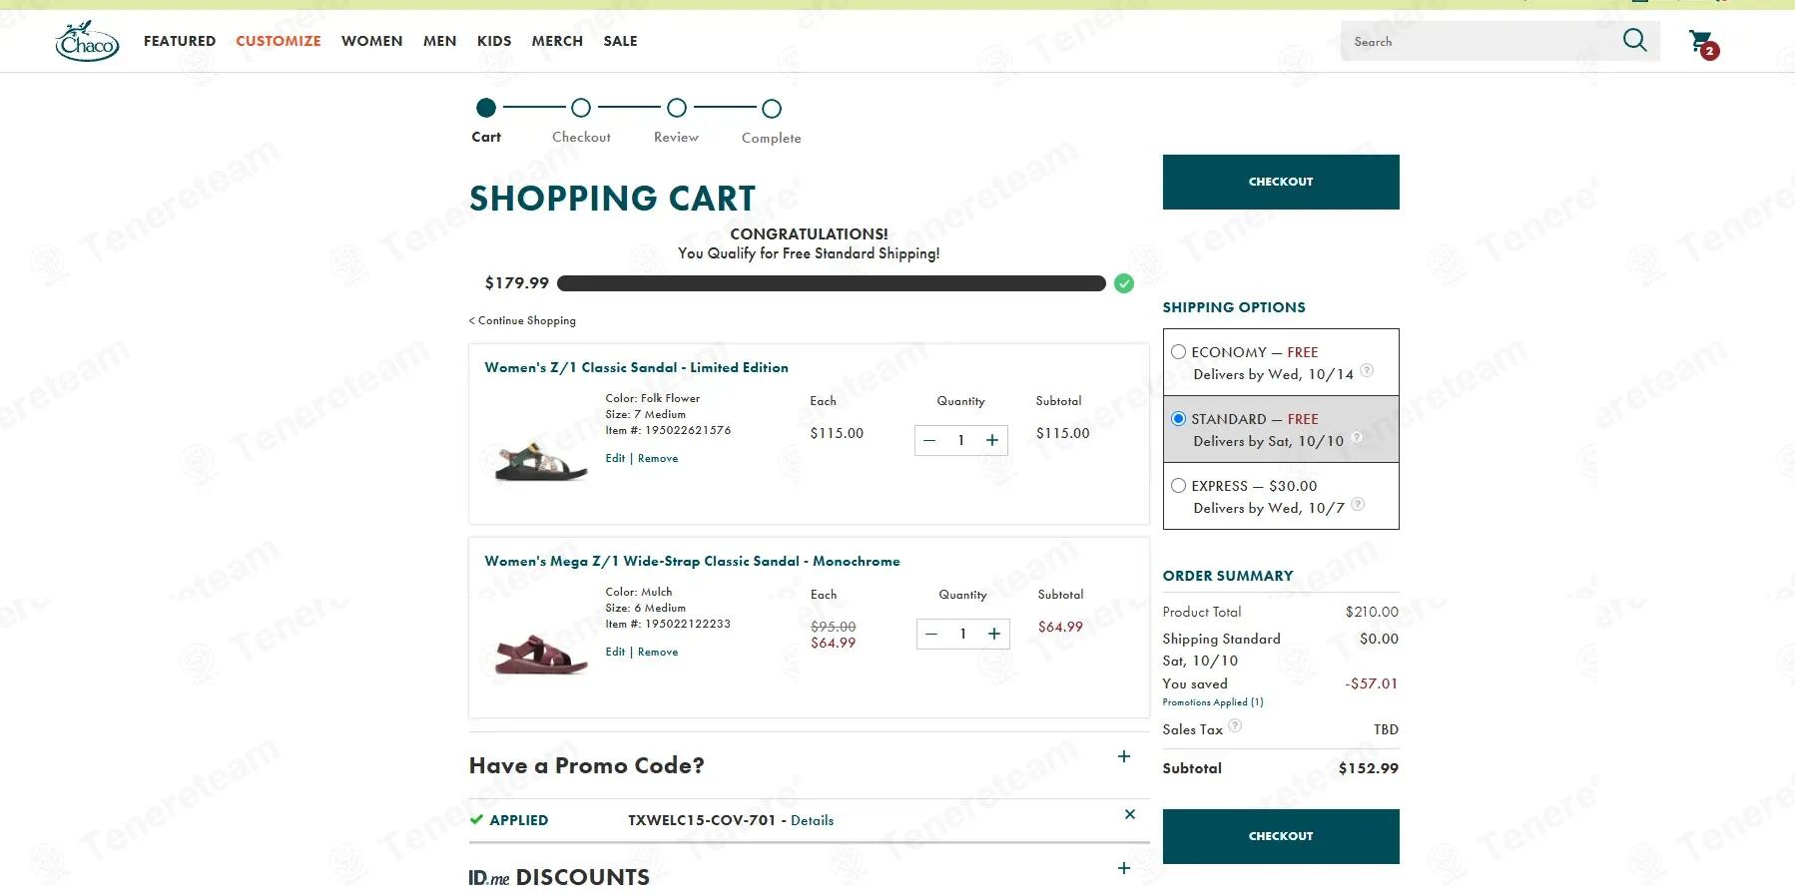Open the Men menu

(440, 41)
